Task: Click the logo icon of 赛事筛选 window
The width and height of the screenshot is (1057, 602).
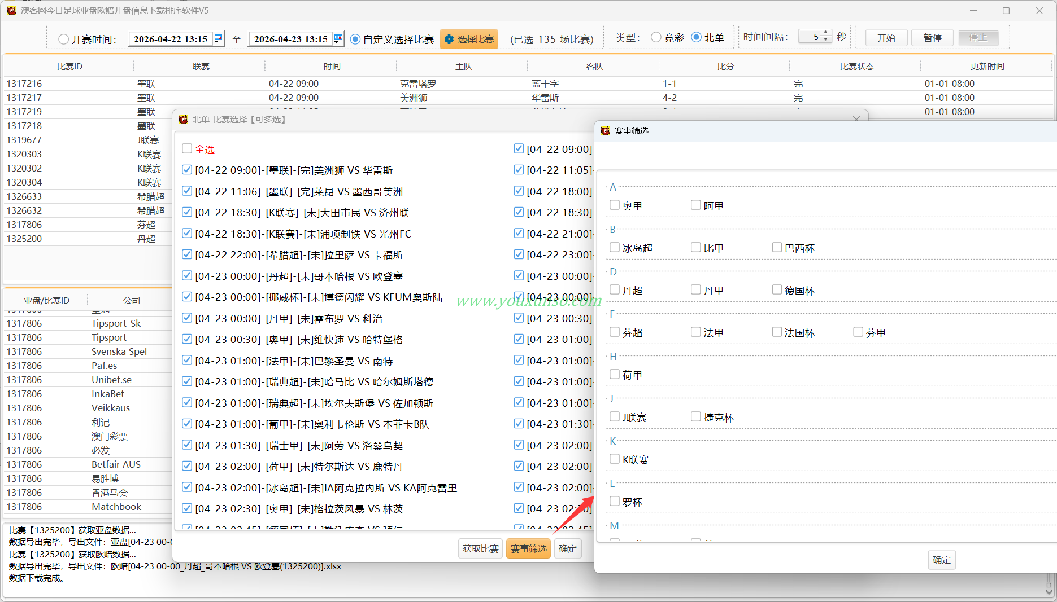Action: tap(605, 131)
